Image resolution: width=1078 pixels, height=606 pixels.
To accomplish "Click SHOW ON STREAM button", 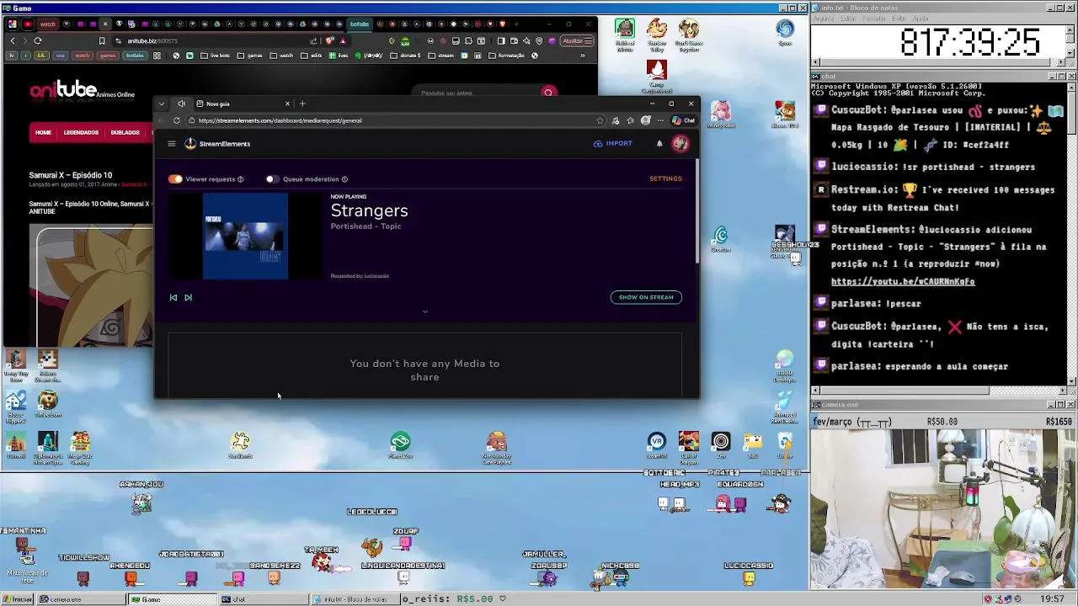I will tap(646, 297).
